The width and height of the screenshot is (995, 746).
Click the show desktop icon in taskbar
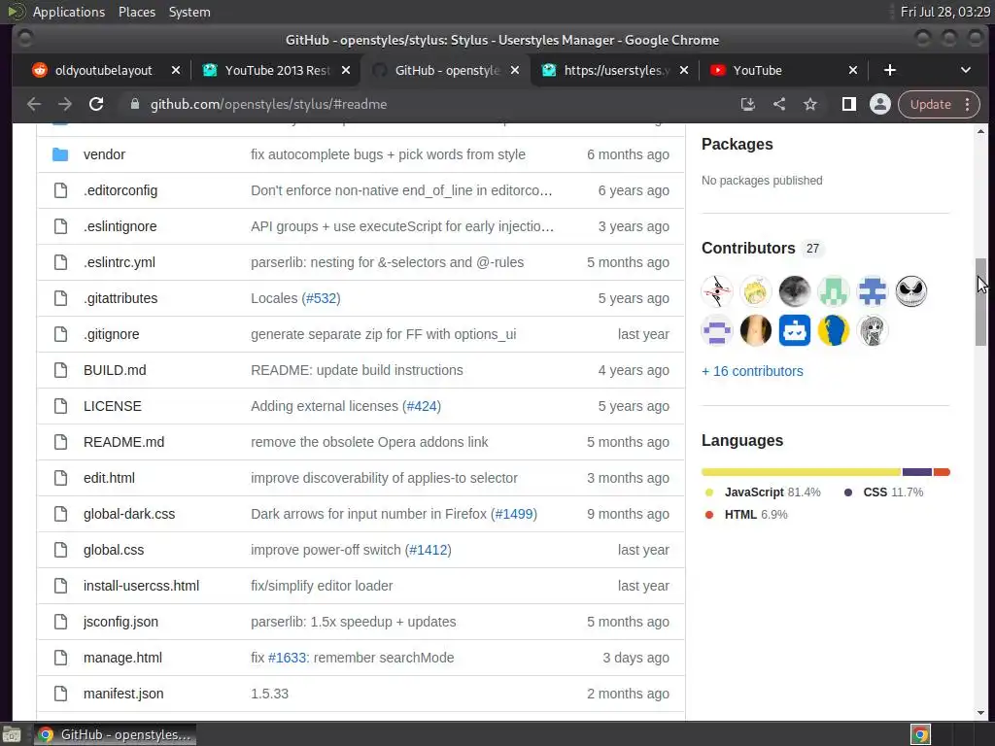[x=12, y=734]
